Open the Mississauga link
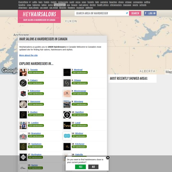 point(80,91)
